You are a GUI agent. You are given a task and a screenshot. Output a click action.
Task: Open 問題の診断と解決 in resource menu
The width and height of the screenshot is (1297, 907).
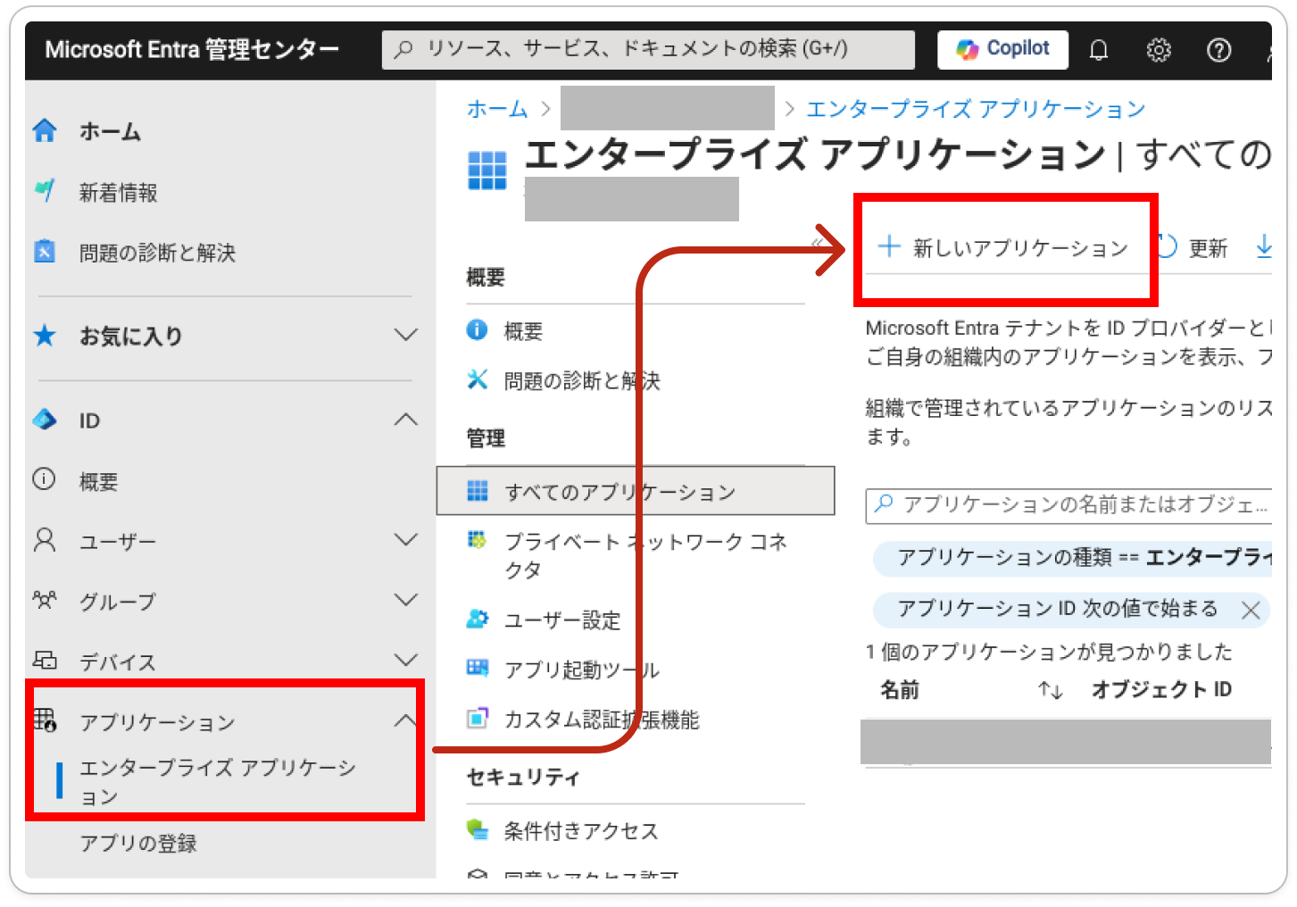(x=582, y=381)
